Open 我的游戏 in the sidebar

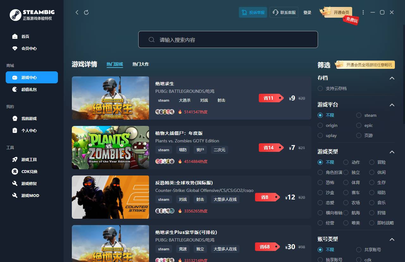[x=32, y=119]
